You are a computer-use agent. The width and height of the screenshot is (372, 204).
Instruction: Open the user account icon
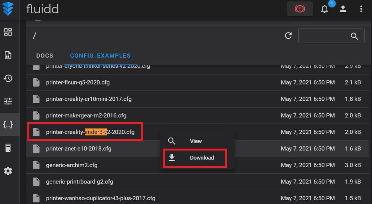tap(343, 9)
